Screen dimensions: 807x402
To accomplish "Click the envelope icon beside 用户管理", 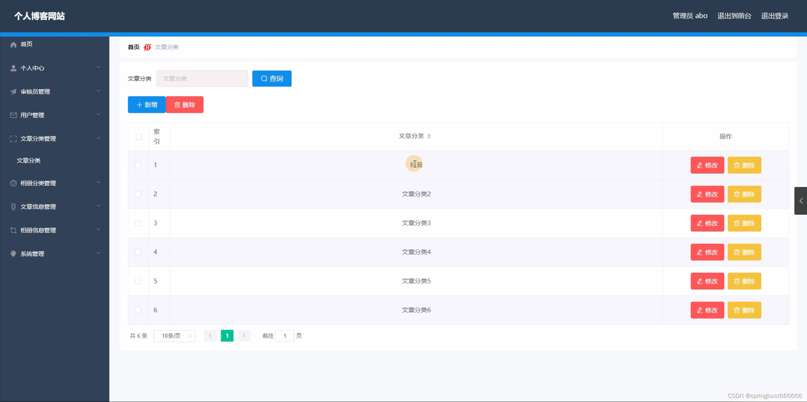I will point(13,115).
